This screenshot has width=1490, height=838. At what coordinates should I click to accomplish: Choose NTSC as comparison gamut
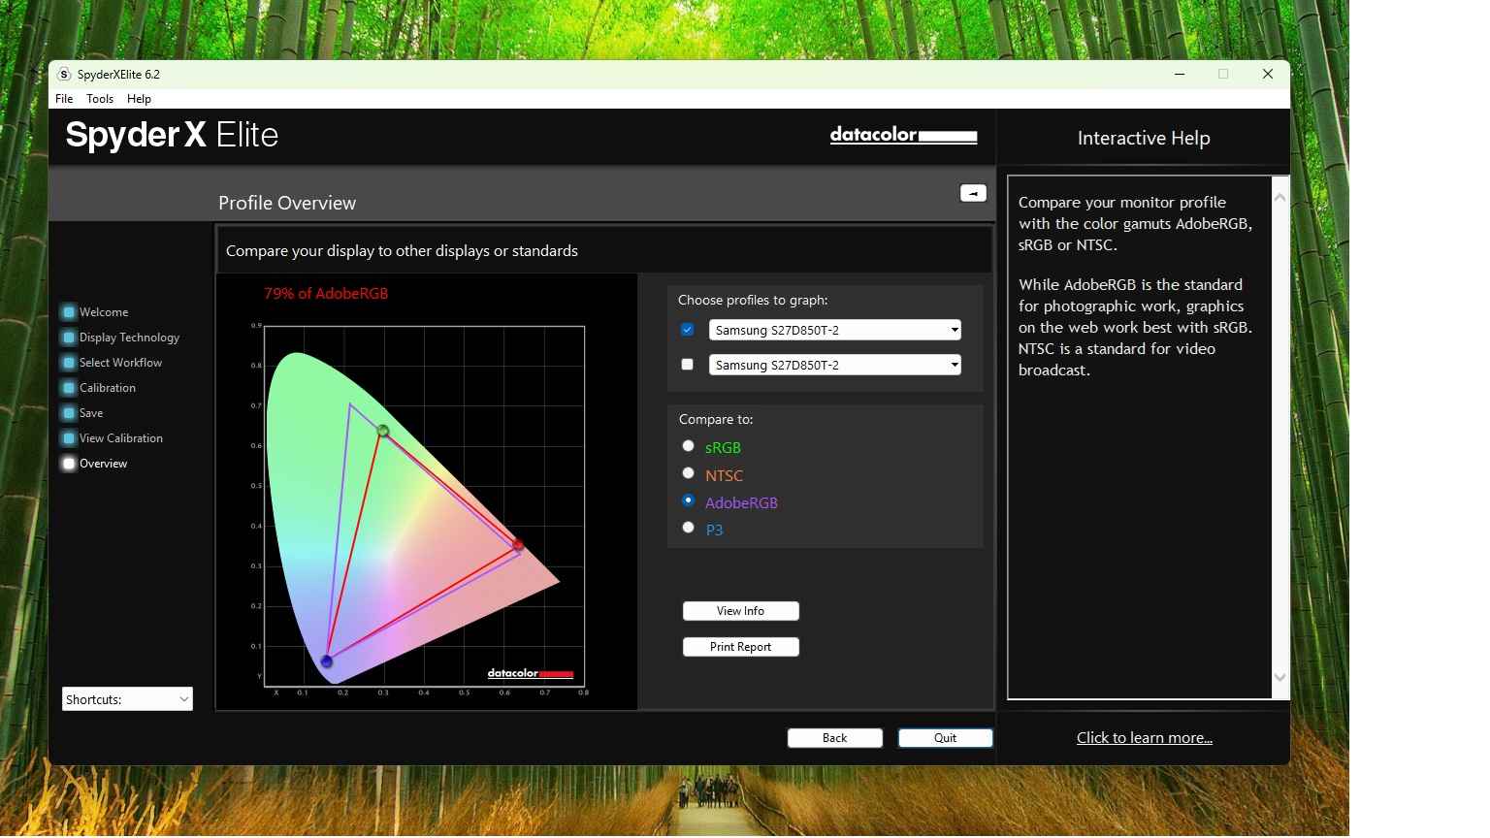click(x=689, y=473)
